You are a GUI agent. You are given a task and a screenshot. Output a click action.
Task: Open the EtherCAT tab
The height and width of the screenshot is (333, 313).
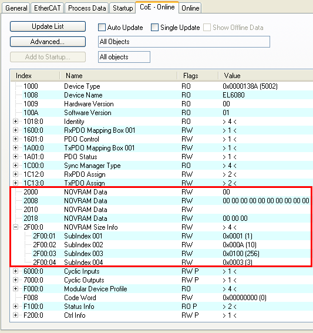(x=47, y=8)
